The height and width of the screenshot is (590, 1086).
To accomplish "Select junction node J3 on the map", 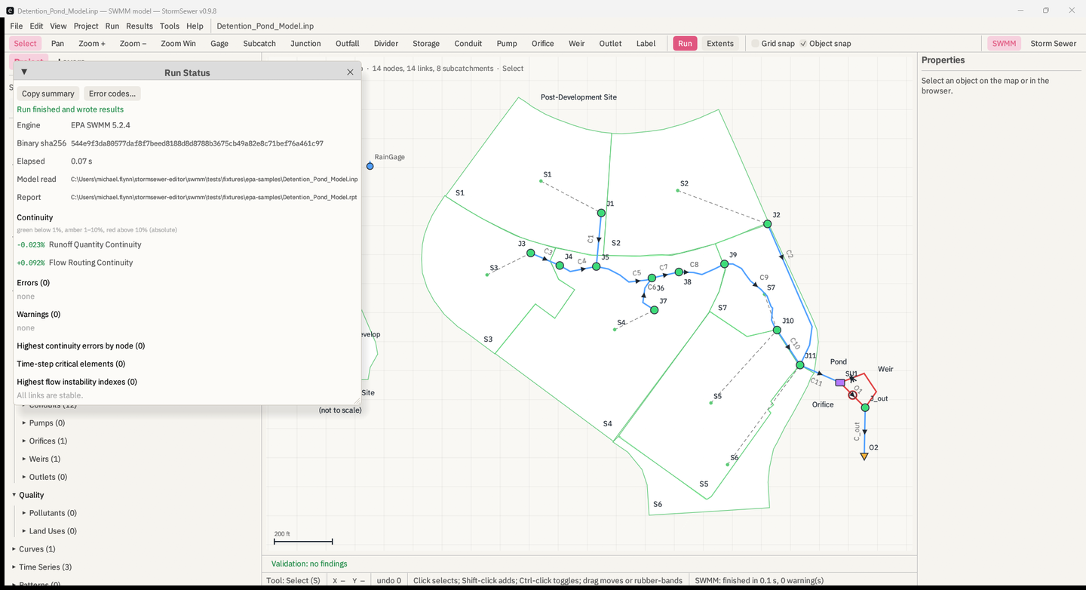I will 530,253.
